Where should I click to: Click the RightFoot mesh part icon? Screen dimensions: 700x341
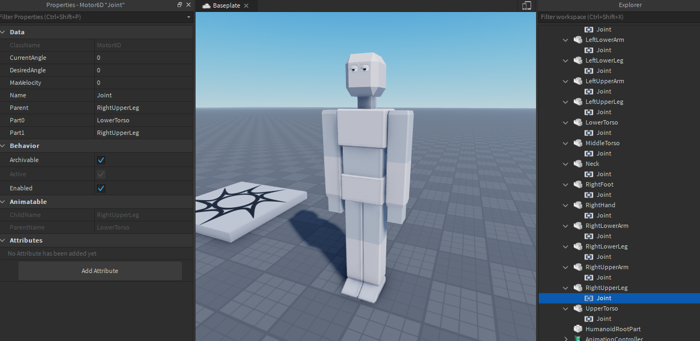click(578, 184)
